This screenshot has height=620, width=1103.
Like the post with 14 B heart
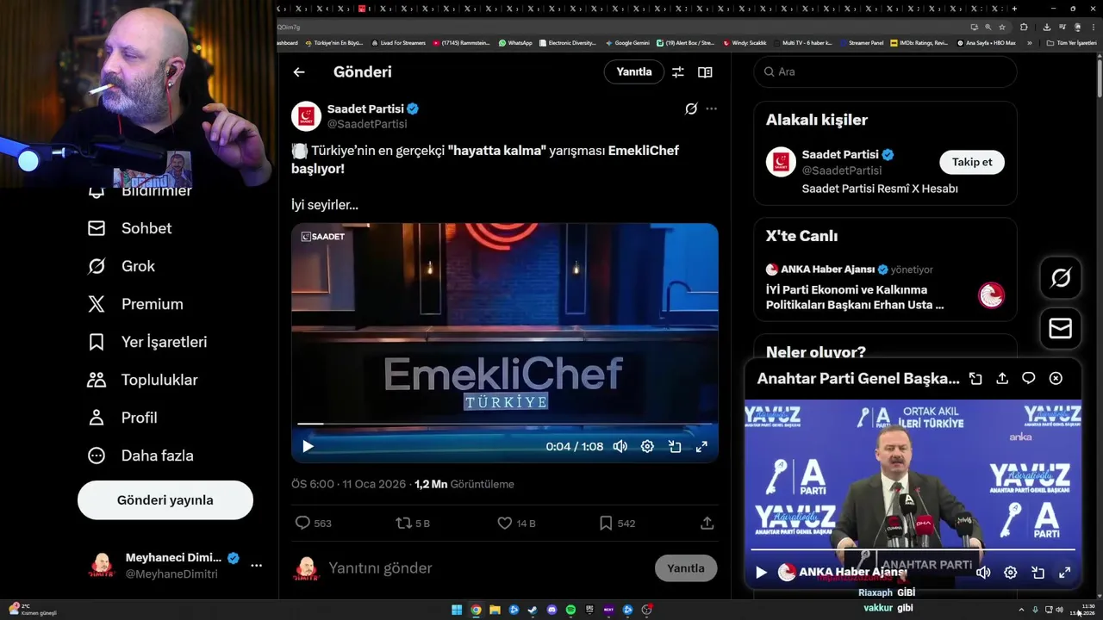pos(516,523)
